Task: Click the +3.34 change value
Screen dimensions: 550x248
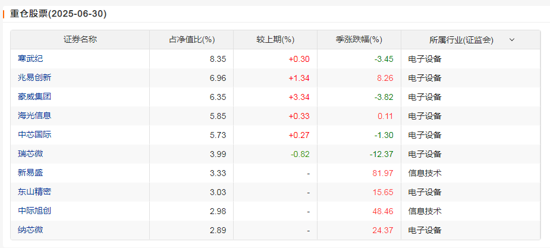Action: pos(299,97)
